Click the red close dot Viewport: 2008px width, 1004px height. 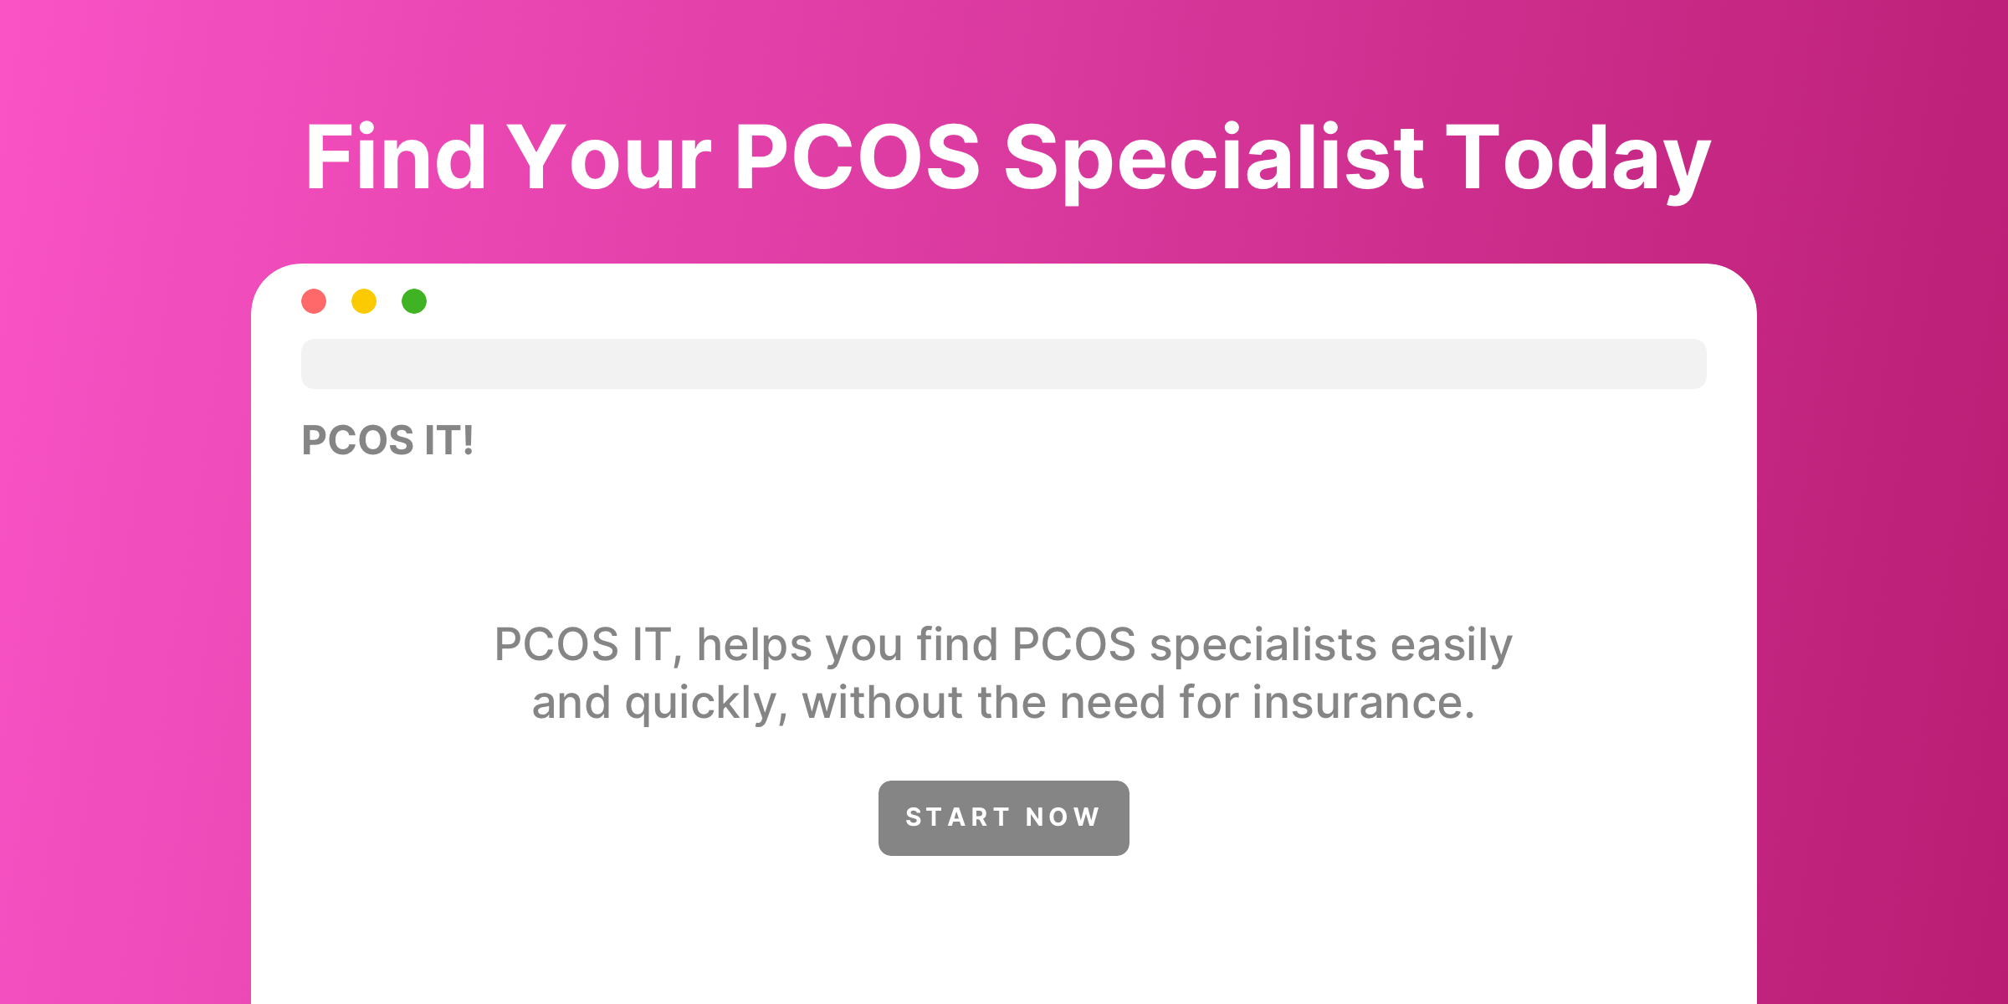point(314,301)
